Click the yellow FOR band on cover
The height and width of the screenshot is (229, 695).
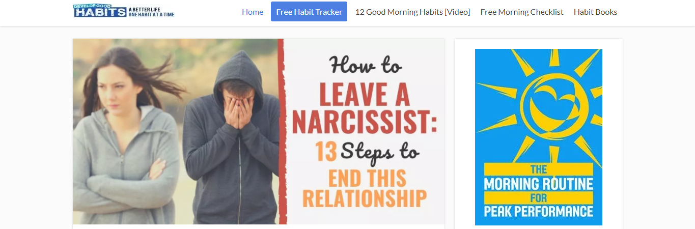(x=539, y=197)
